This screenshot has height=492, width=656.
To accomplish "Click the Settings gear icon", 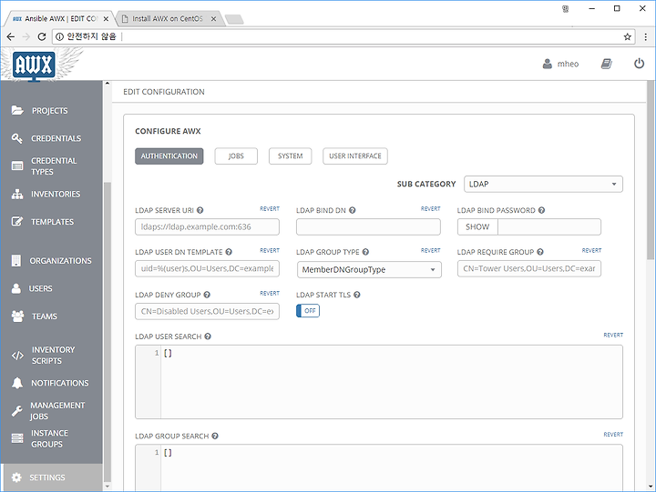I will pyautogui.click(x=16, y=477).
